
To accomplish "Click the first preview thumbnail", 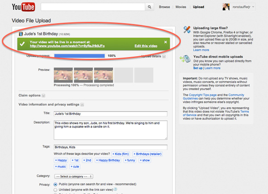I will (63, 74).
